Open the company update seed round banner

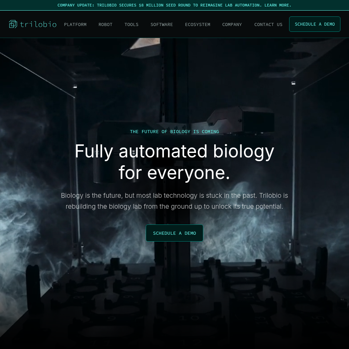(x=174, y=5)
